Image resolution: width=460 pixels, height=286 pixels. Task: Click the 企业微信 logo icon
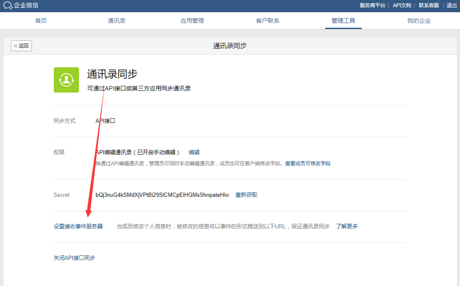coord(8,5)
